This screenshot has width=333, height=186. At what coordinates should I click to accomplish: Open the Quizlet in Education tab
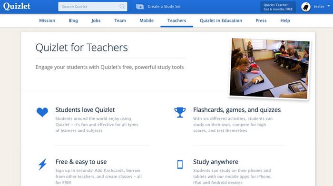point(221,20)
